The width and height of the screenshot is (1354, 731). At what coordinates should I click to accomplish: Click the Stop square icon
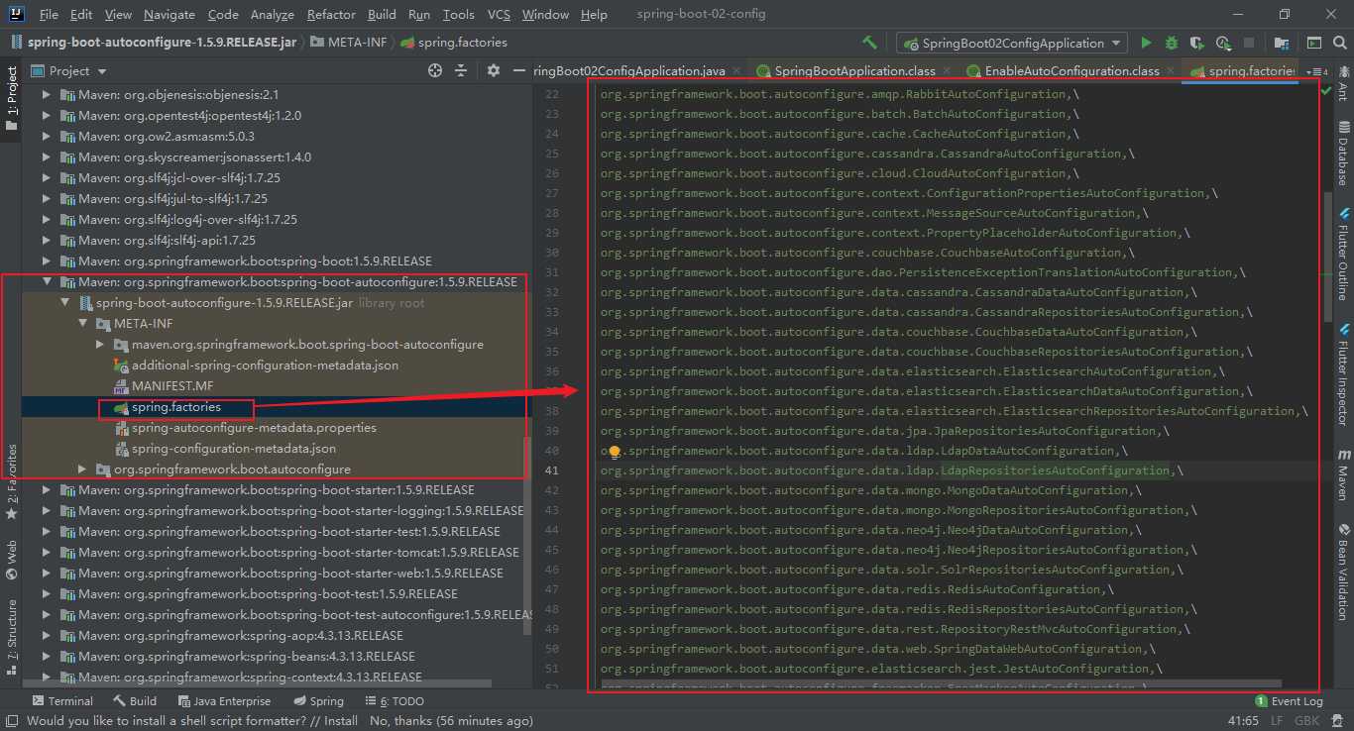pyautogui.click(x=1249, y=43)
